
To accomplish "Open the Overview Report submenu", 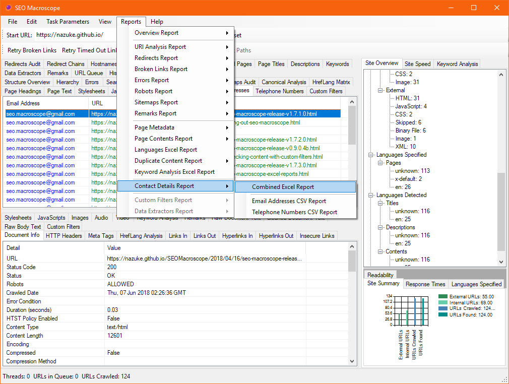I will click(175, 33).
